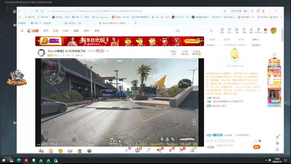Click the browser refresh button

37,11
